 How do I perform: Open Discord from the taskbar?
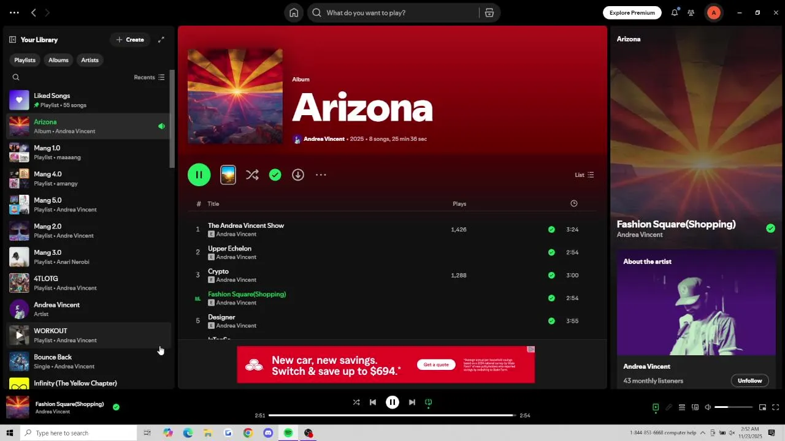coord(268,433)
